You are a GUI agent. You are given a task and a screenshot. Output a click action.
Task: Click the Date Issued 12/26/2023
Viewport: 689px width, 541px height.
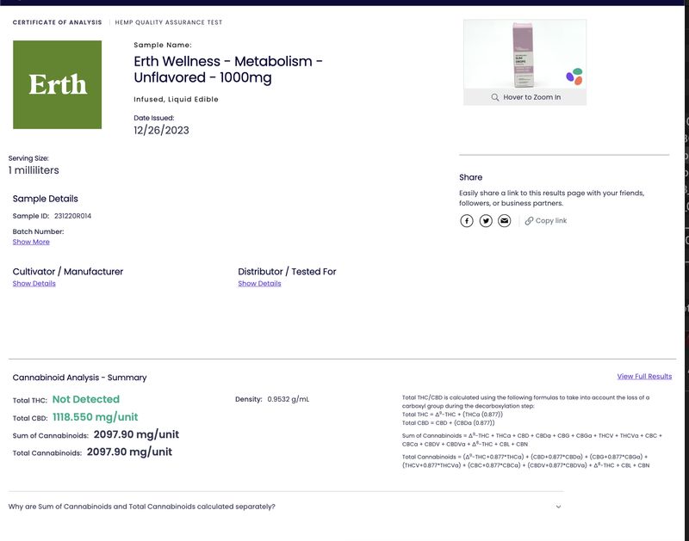161,131
